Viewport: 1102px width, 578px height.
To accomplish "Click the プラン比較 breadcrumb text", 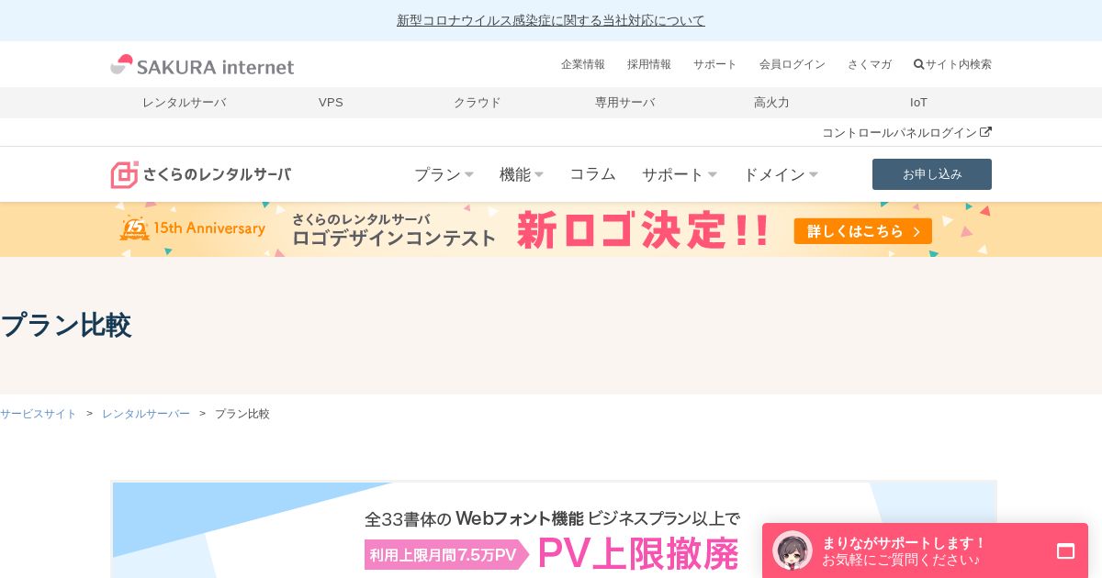I will point(242,414).
